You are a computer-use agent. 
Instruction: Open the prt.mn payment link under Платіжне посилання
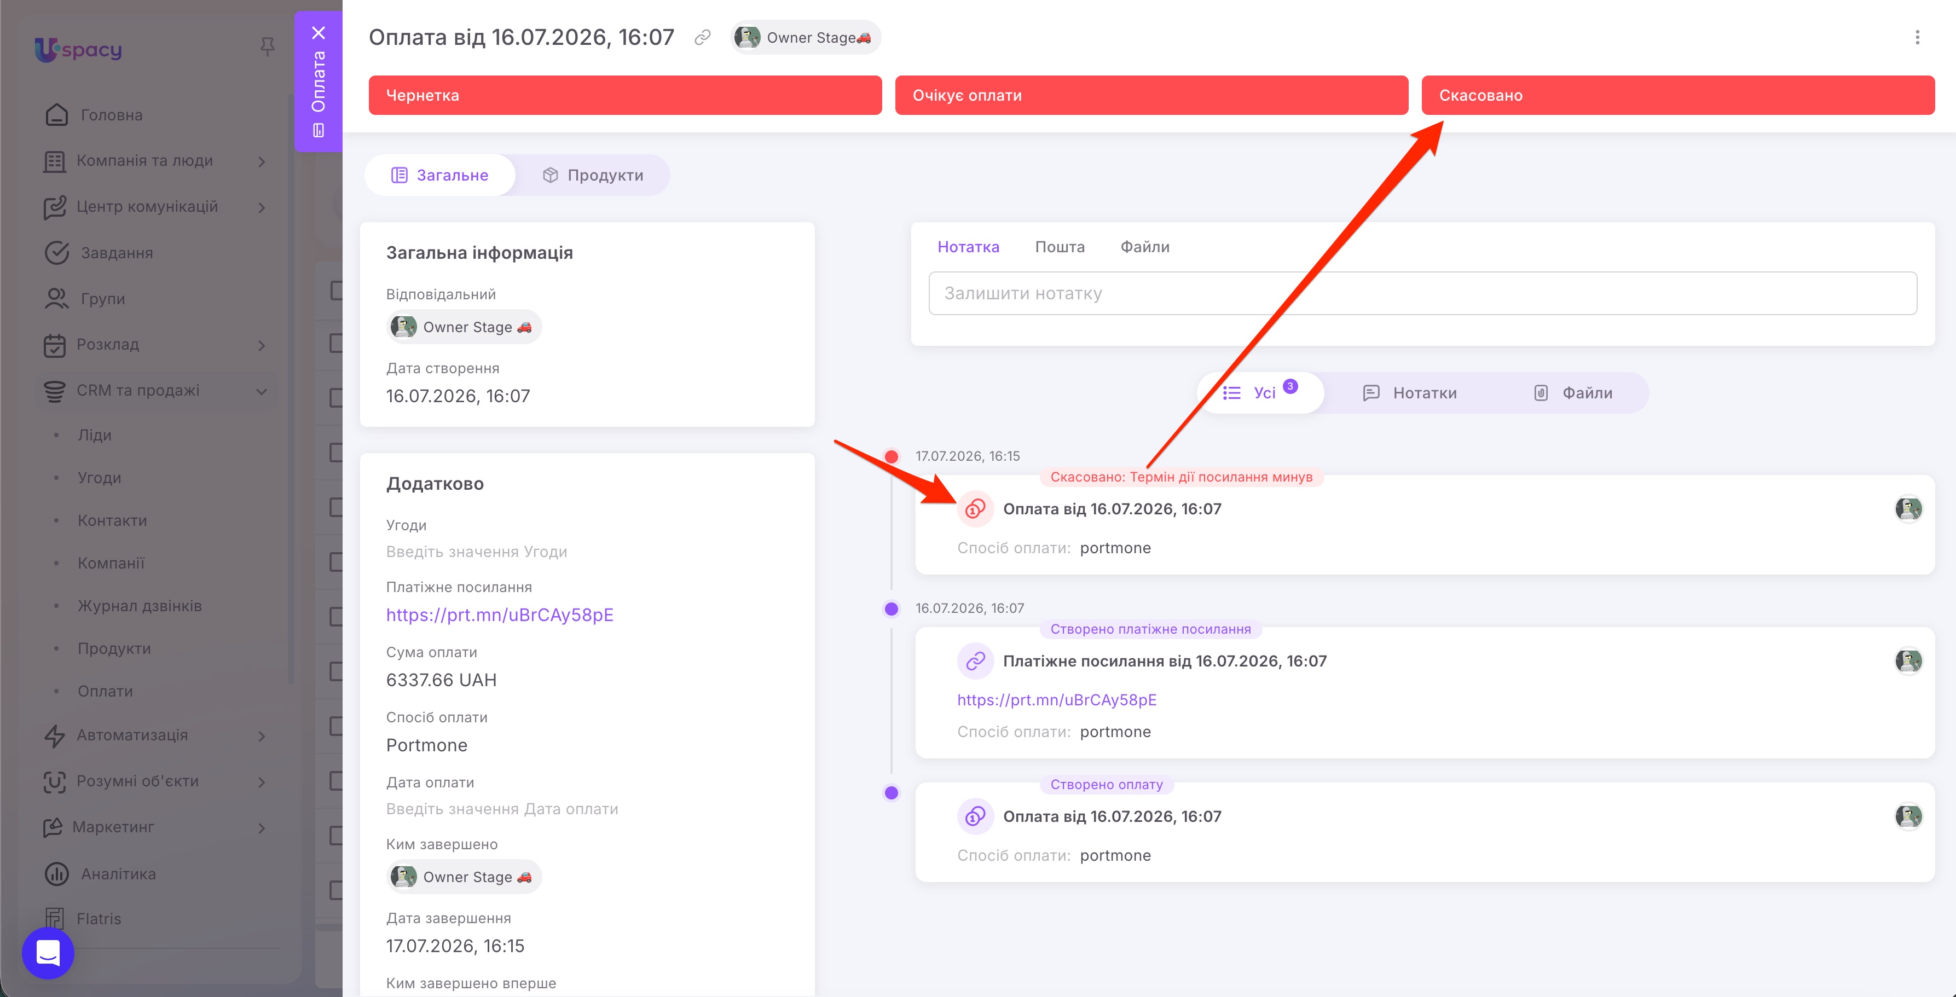tap(500, 615)
